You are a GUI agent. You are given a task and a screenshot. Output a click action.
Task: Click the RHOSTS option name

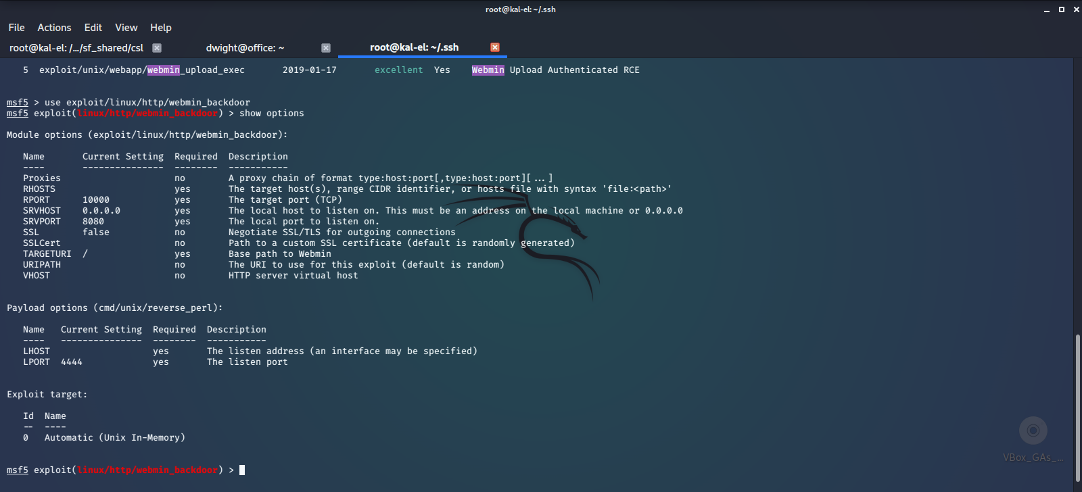coord(39,189)
